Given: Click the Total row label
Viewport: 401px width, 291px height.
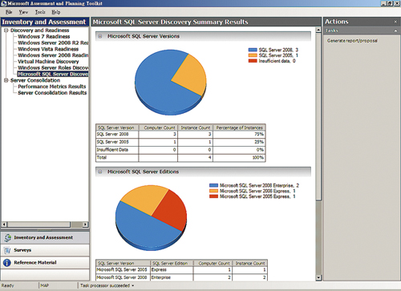Looking at the screenshot, I should (102, 158).
